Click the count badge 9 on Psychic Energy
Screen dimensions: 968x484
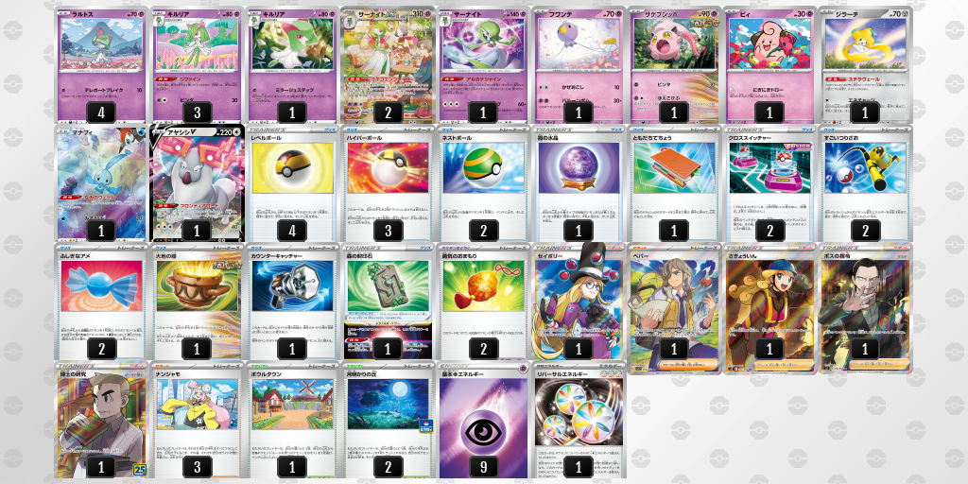click(484, 467)
